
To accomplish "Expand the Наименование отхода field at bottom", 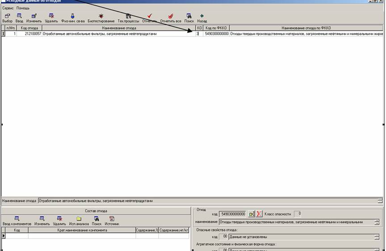I will click(x=380, y=201).
